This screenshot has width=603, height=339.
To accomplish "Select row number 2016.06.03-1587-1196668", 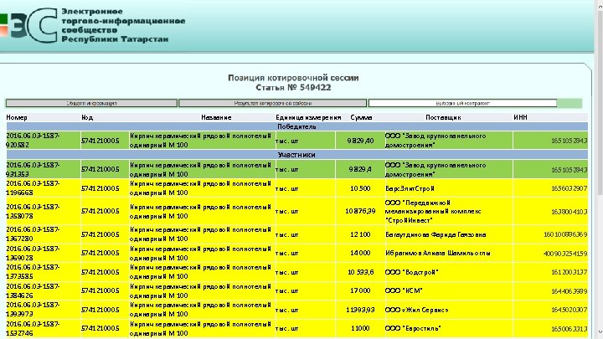I will (33, 188).
